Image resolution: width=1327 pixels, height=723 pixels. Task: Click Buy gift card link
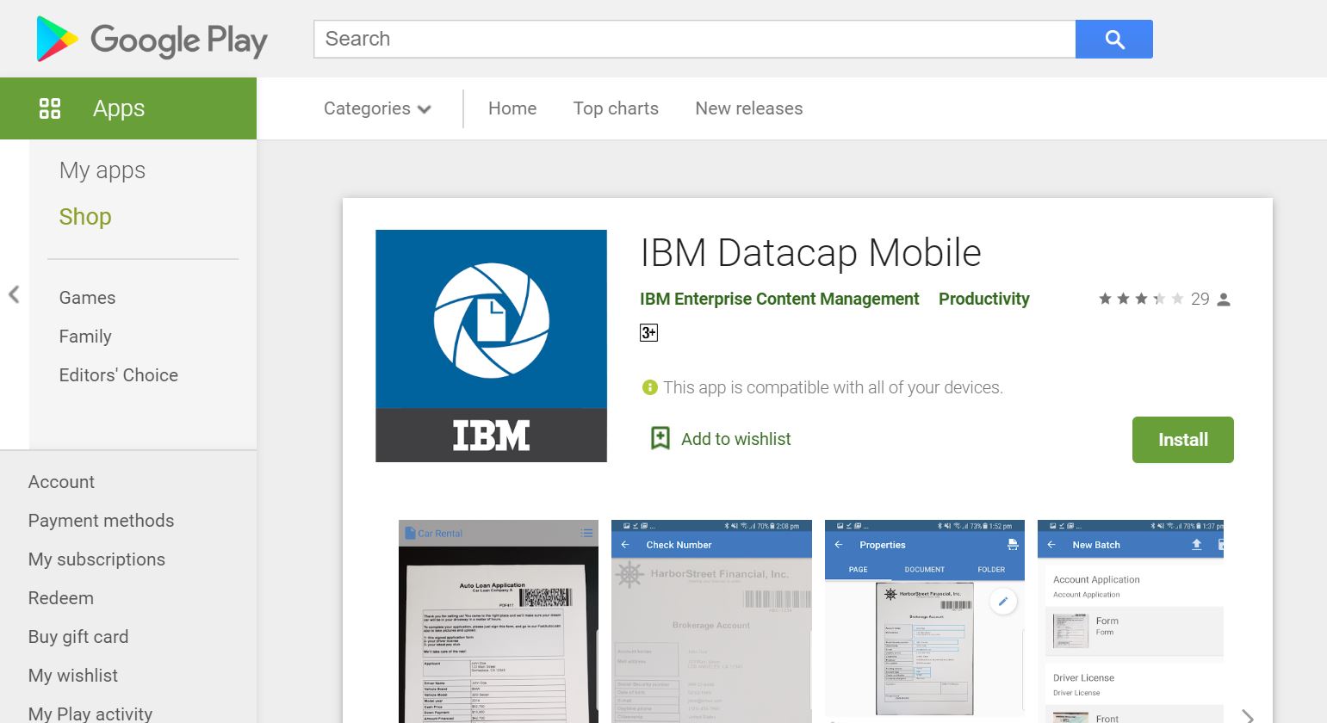coord(78,637)
